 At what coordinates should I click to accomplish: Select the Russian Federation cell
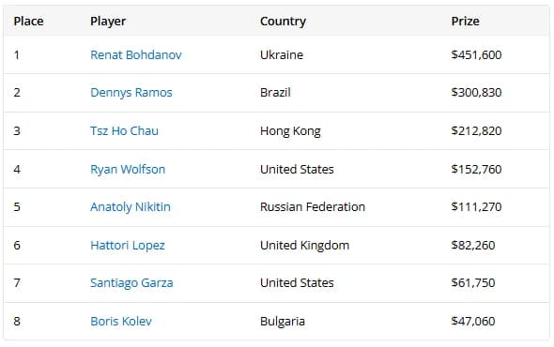point(313,207)
